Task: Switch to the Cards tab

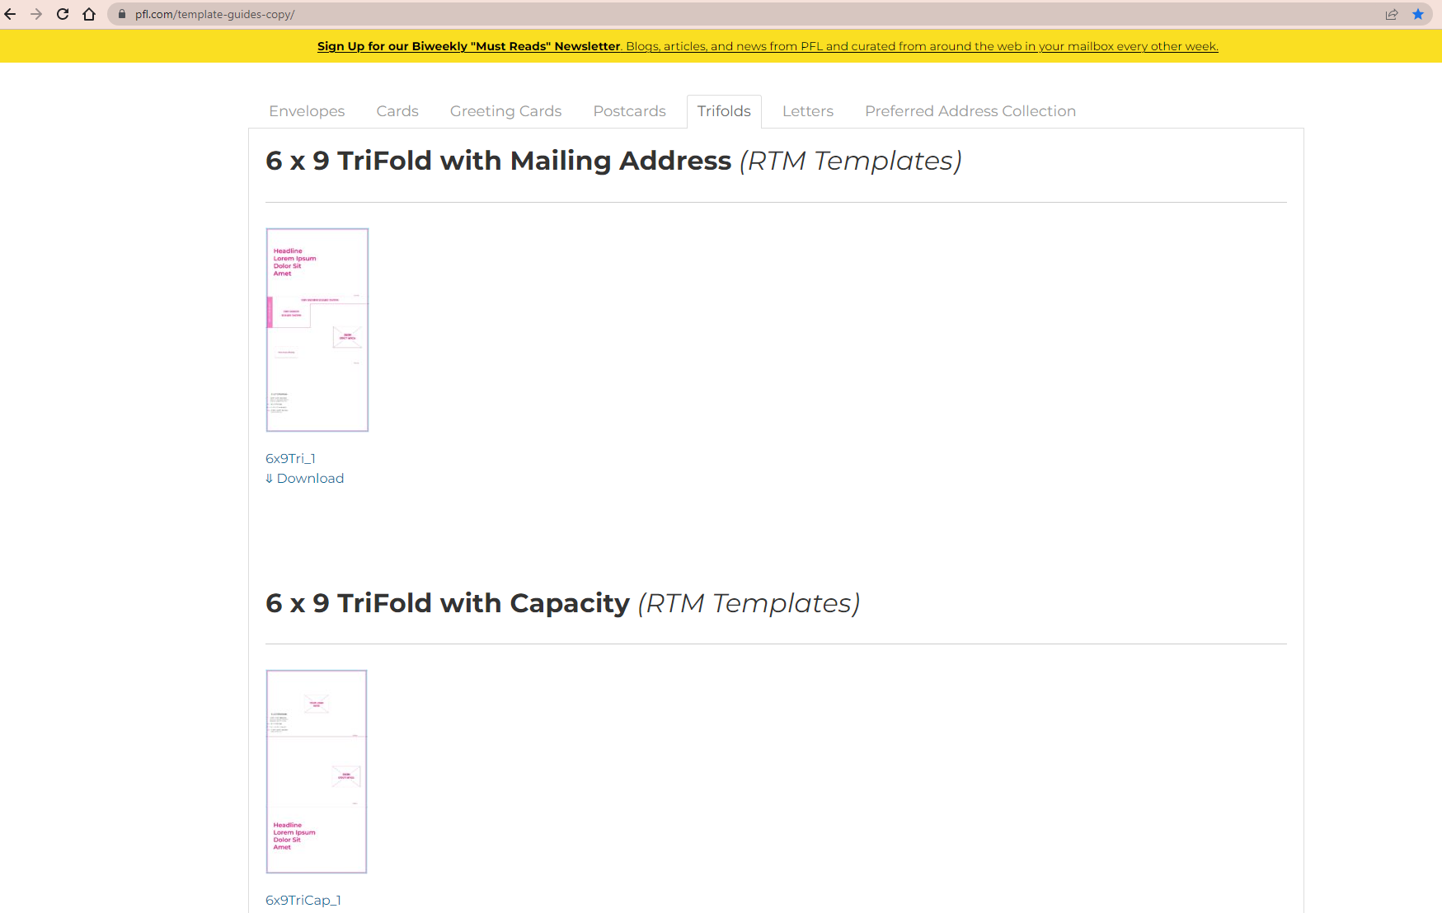Action: tap(397, 110)
